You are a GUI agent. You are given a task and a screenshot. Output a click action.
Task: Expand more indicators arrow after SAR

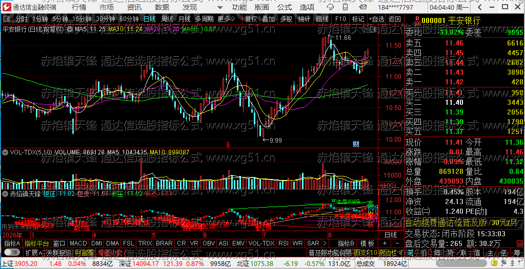pyautogui.click(x=324, y=243)
